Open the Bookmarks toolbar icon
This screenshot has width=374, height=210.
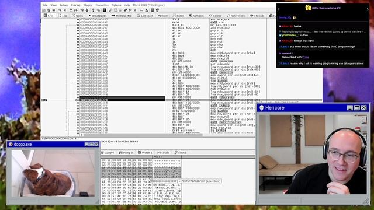coord(125,10)
